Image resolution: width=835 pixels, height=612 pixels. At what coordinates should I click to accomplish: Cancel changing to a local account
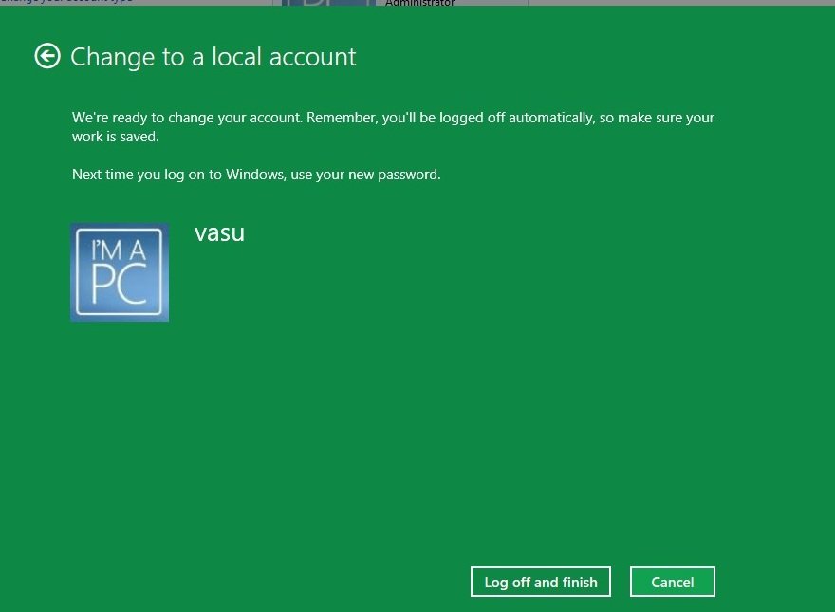point(672,582)
